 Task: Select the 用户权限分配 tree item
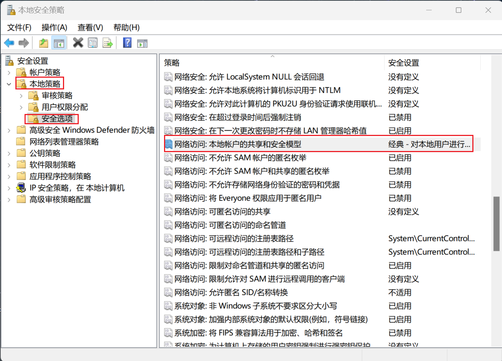pos(64,107)
